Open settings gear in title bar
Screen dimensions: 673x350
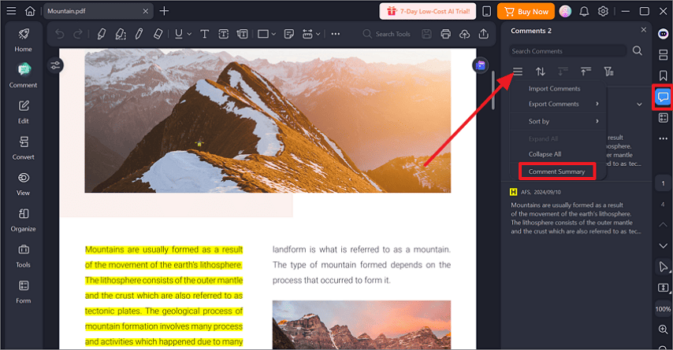[x=603, y=12]
